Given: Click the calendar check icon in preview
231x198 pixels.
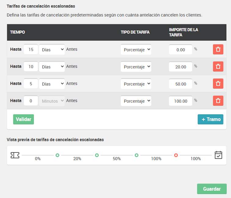Looking at the screenshot, I should (x=218, y=155).
